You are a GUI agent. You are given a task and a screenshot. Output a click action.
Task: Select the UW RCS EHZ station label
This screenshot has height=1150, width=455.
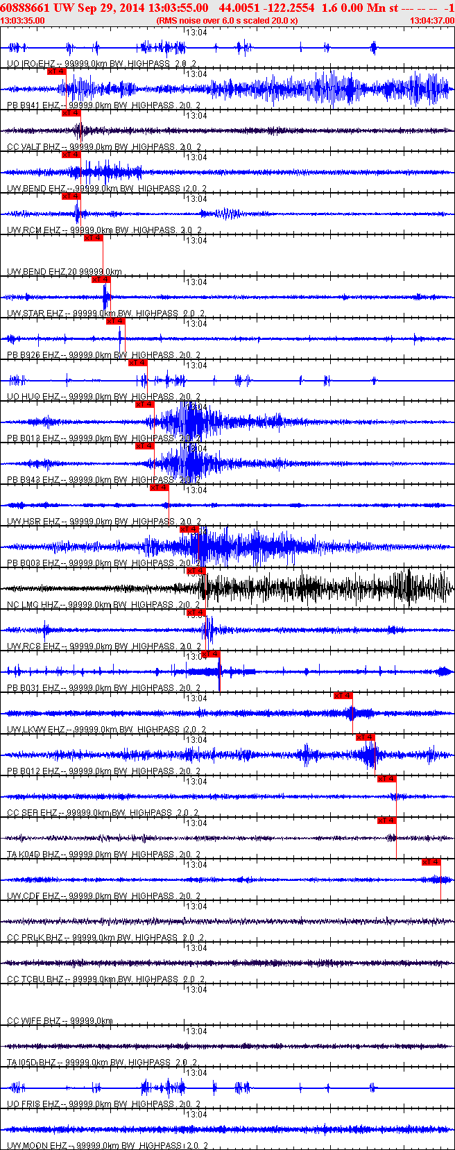point(104,646)
